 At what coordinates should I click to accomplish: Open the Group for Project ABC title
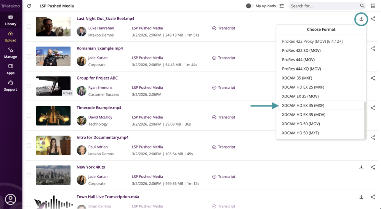click(97, 78)
